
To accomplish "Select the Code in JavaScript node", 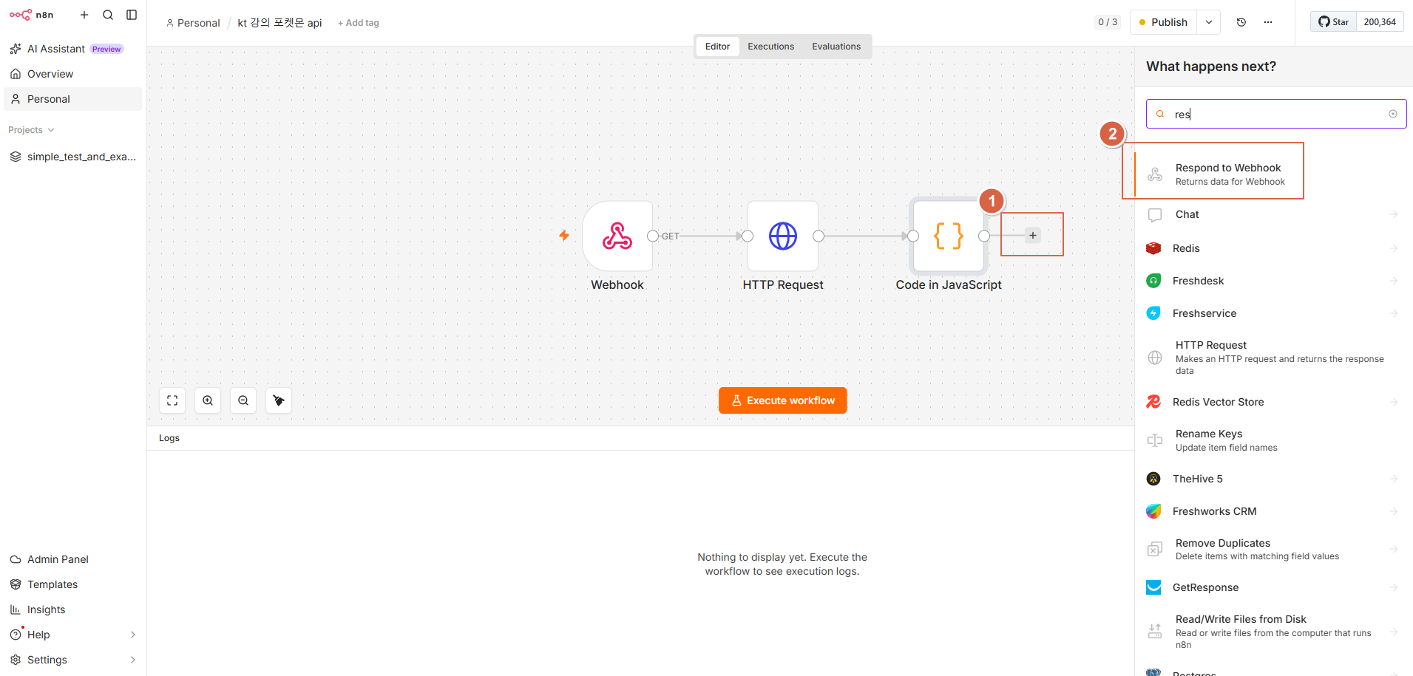I will [x=949, y=236].
